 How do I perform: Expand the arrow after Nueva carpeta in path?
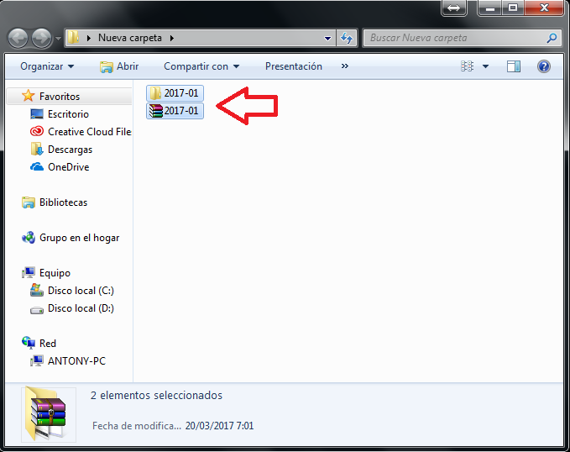[171, 38]
